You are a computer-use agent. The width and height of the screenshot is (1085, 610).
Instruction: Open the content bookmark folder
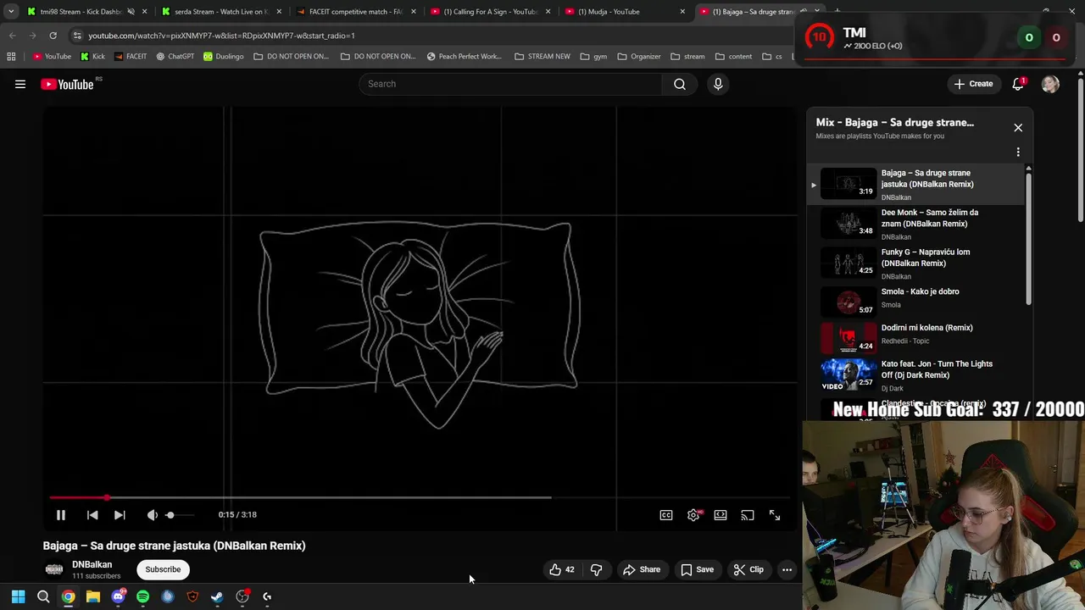733,57
